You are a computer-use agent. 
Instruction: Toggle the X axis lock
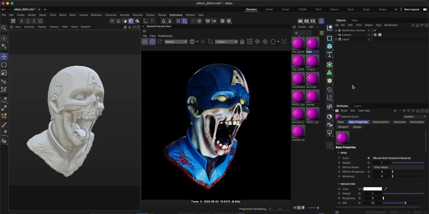pyautogui.click(x=21, y=21)
